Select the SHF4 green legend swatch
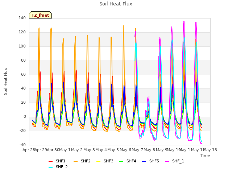Image resolution: width=232 pixels, height=174 pixels. click(x=121, y=162)
